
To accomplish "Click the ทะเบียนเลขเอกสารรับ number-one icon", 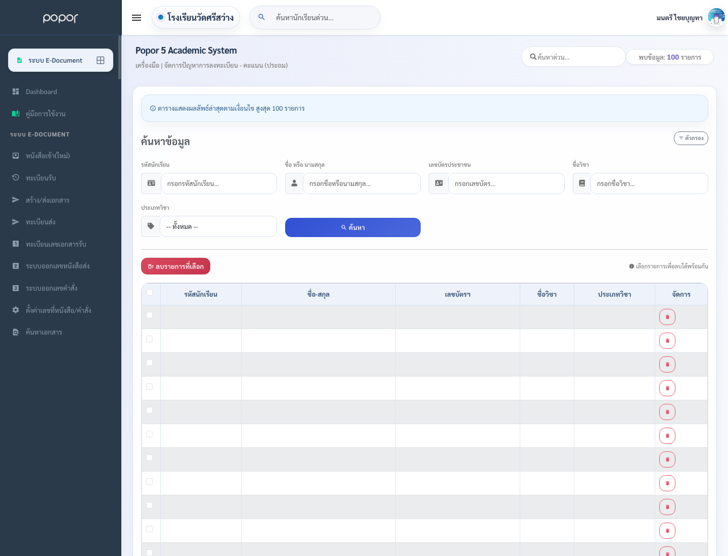I will point(16,244).
